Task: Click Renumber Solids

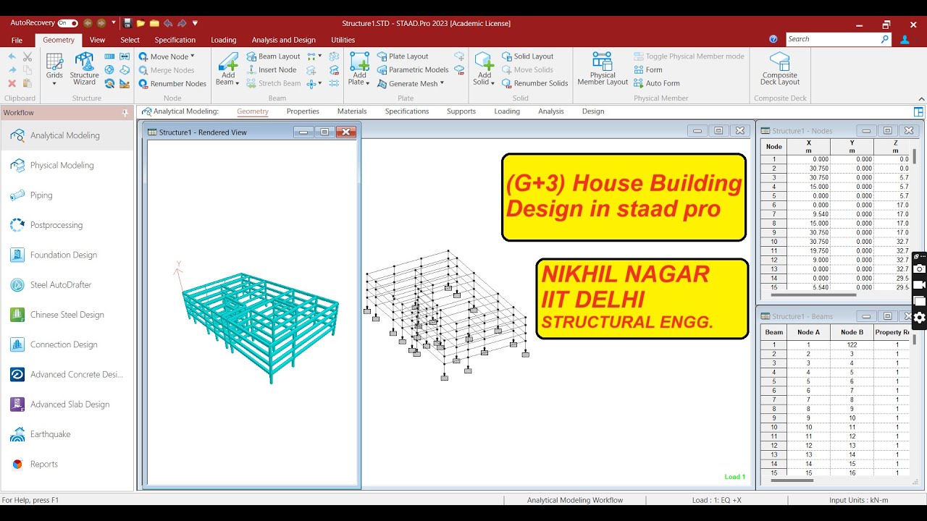Action: 534,83
